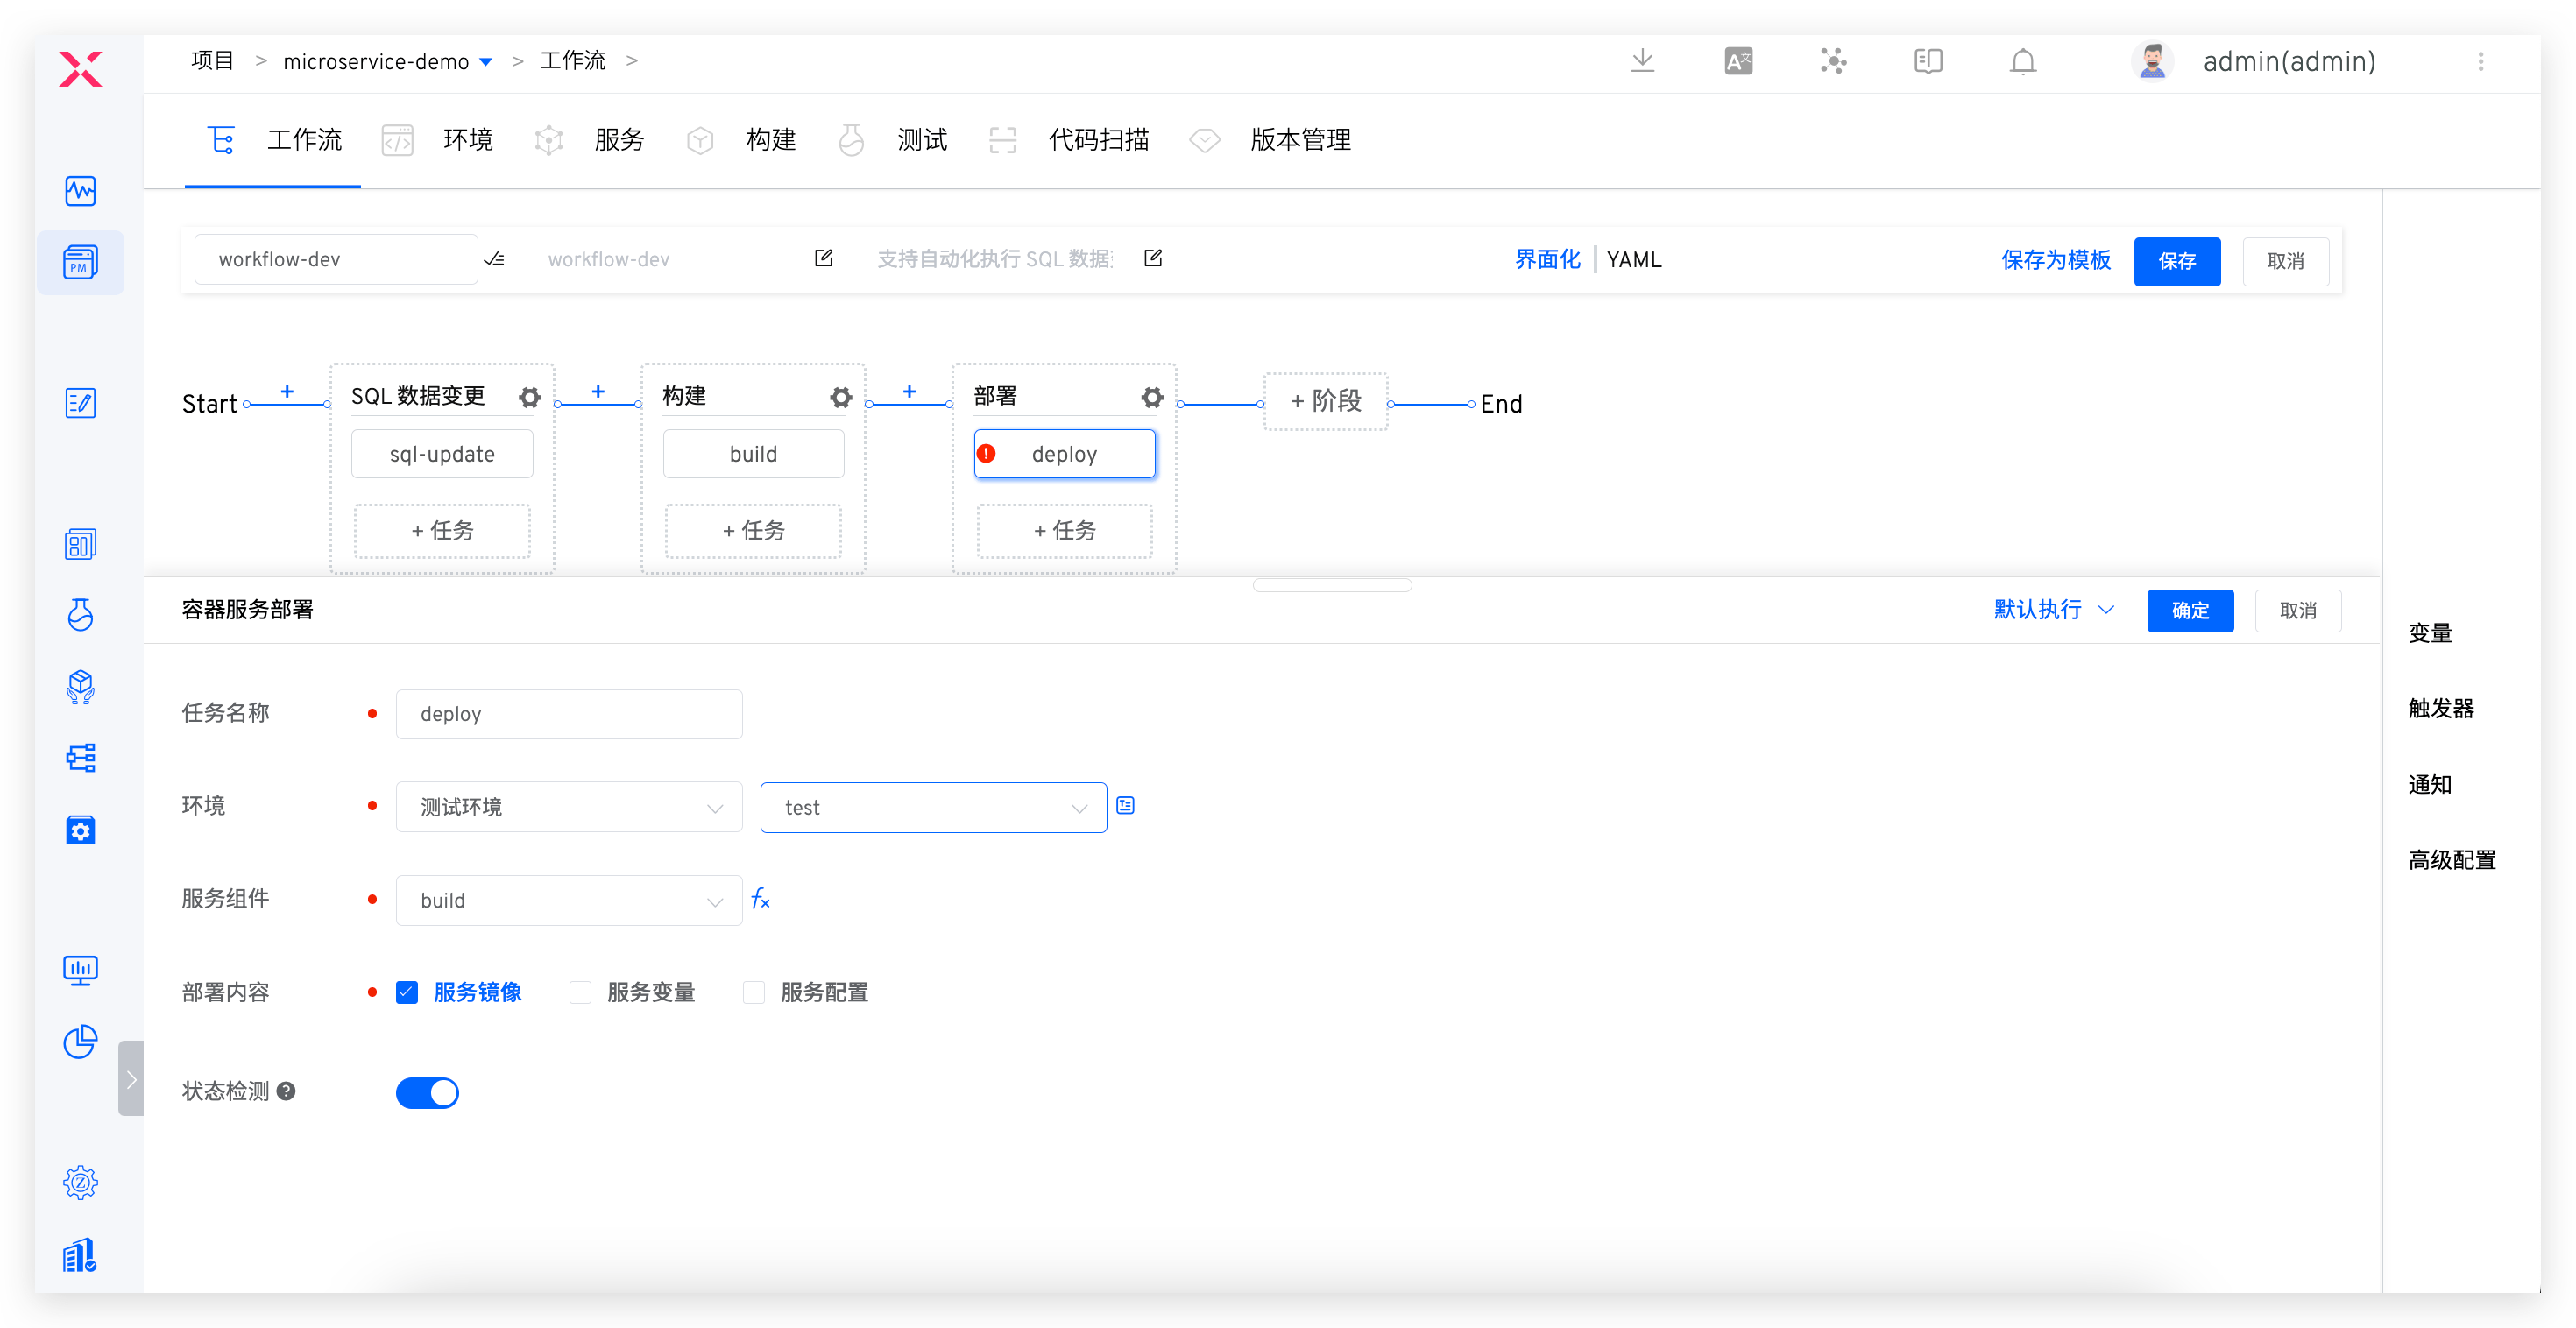Open the 测试环境 environment type dropdown

coord(569,806)
